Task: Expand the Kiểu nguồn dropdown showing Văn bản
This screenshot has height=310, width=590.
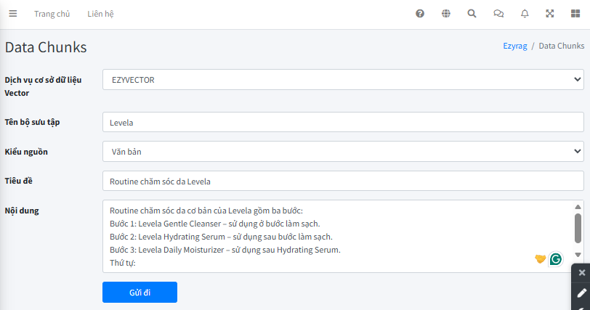Action: click(x=343, y=152)
